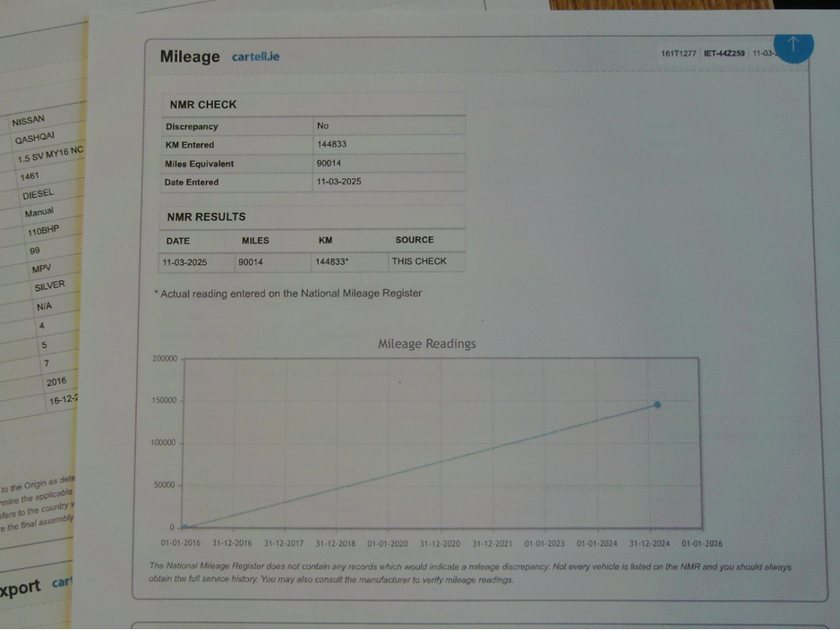Click the NMR RESULTS table header
This screenshot has width=840, height=630.
(x=206, y=217)
